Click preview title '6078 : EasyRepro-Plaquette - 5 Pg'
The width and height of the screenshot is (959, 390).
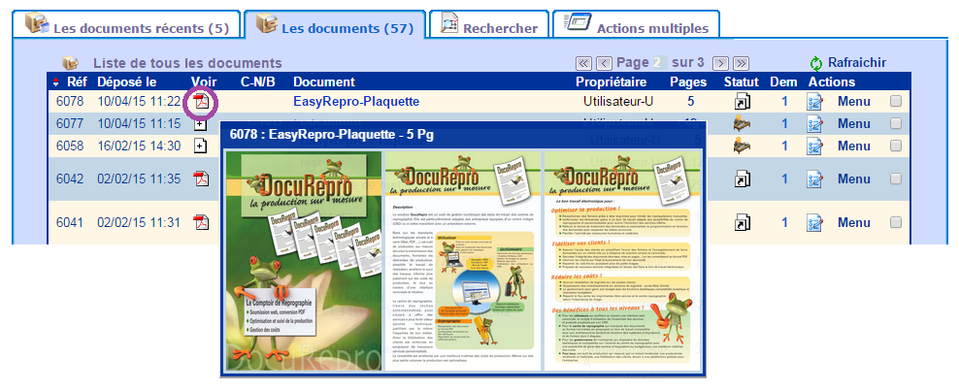[x=332, y=135]
